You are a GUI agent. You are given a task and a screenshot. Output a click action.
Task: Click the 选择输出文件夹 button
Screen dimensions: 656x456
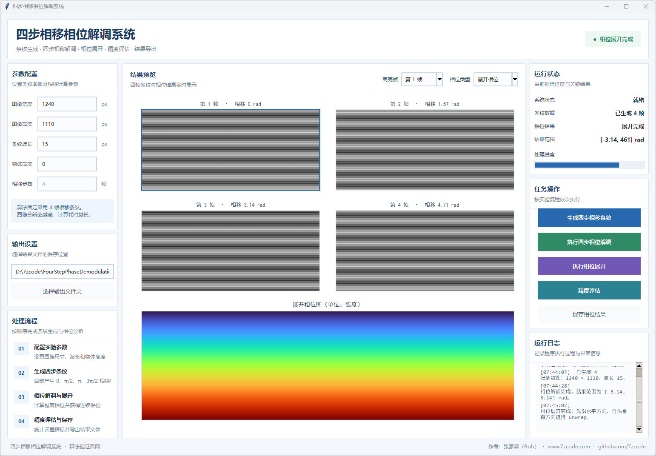[63, 291]
